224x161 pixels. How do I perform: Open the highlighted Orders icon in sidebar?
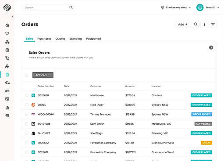(7, 75)
